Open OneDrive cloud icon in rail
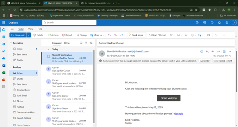This screenshot has width=238, height=127. point(4,58)
